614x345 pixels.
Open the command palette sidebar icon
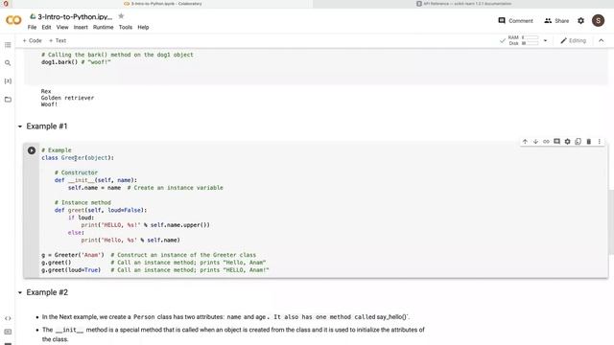(x=8, y=332)
